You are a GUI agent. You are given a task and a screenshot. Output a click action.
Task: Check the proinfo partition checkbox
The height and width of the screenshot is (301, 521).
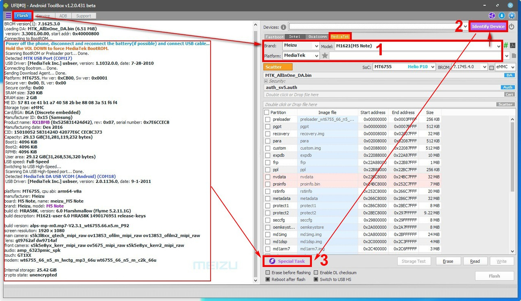pyautogui.click(x=268, y=184)
